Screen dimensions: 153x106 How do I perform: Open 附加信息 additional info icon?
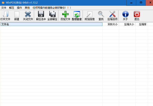[90, 16]
